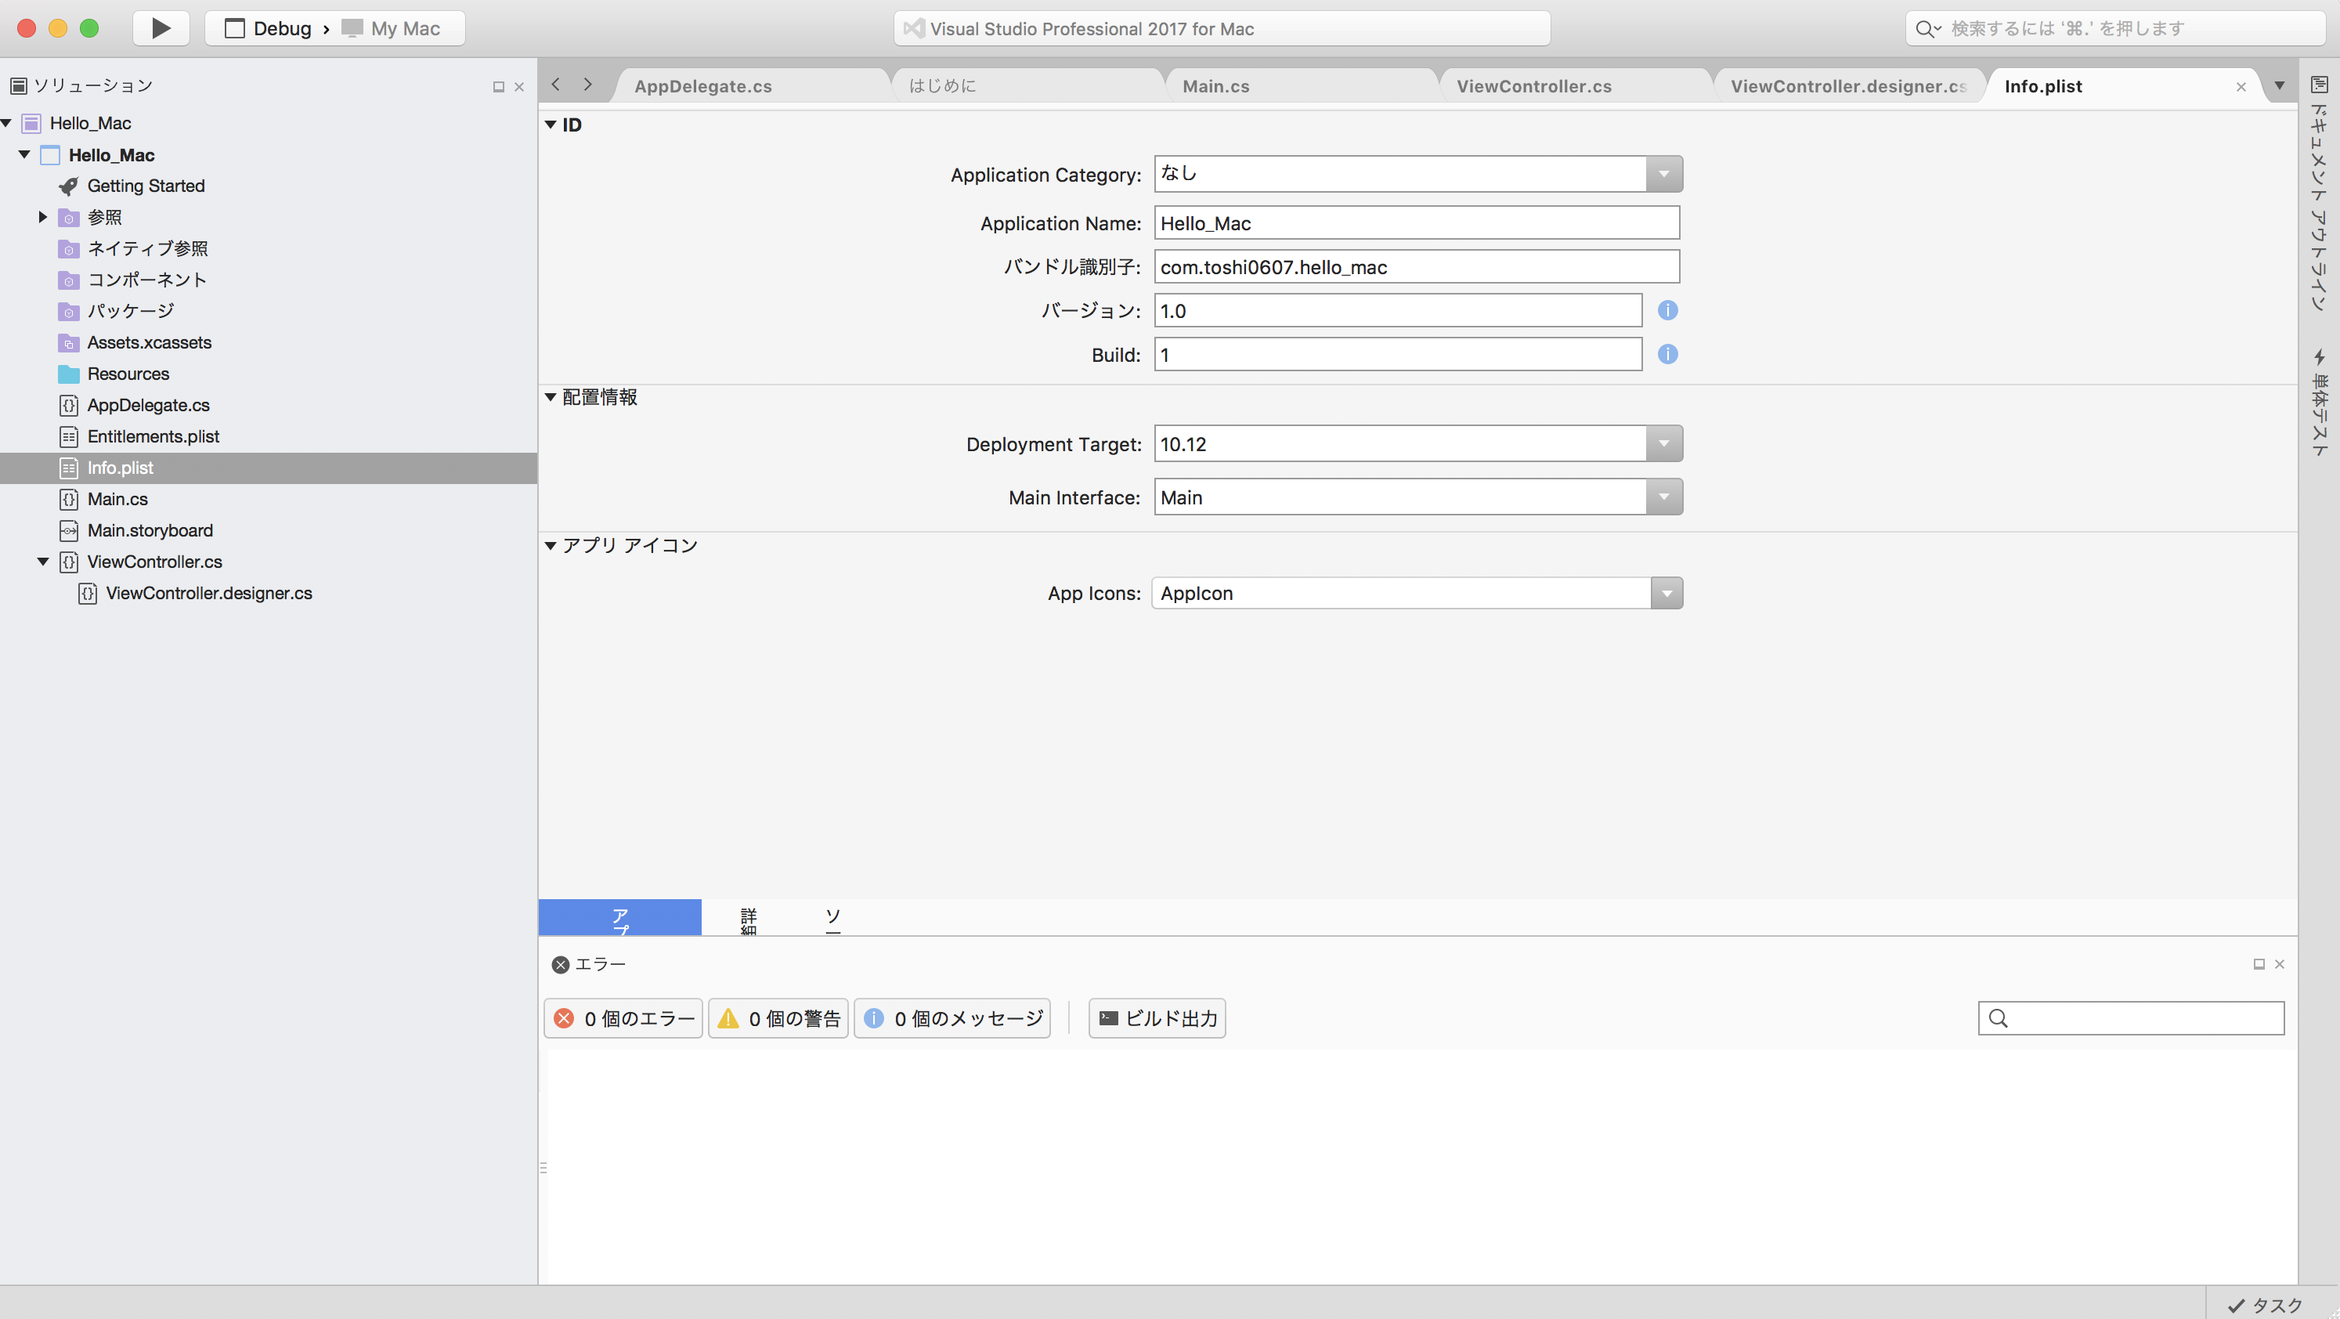Screen dimensions: 2340x1319
Task: Click the info icon next to Build
Action: click(1668, 355)
